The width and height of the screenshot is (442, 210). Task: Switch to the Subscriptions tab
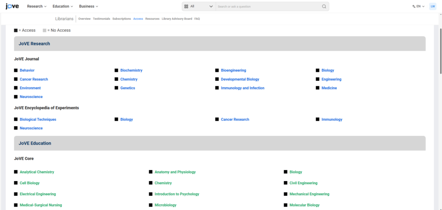(122, 19)
